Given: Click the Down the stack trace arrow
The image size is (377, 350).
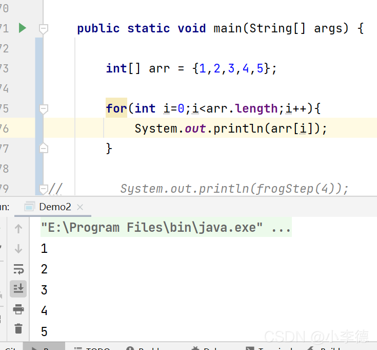Looking at the screenshot, I should click(18, 249).
